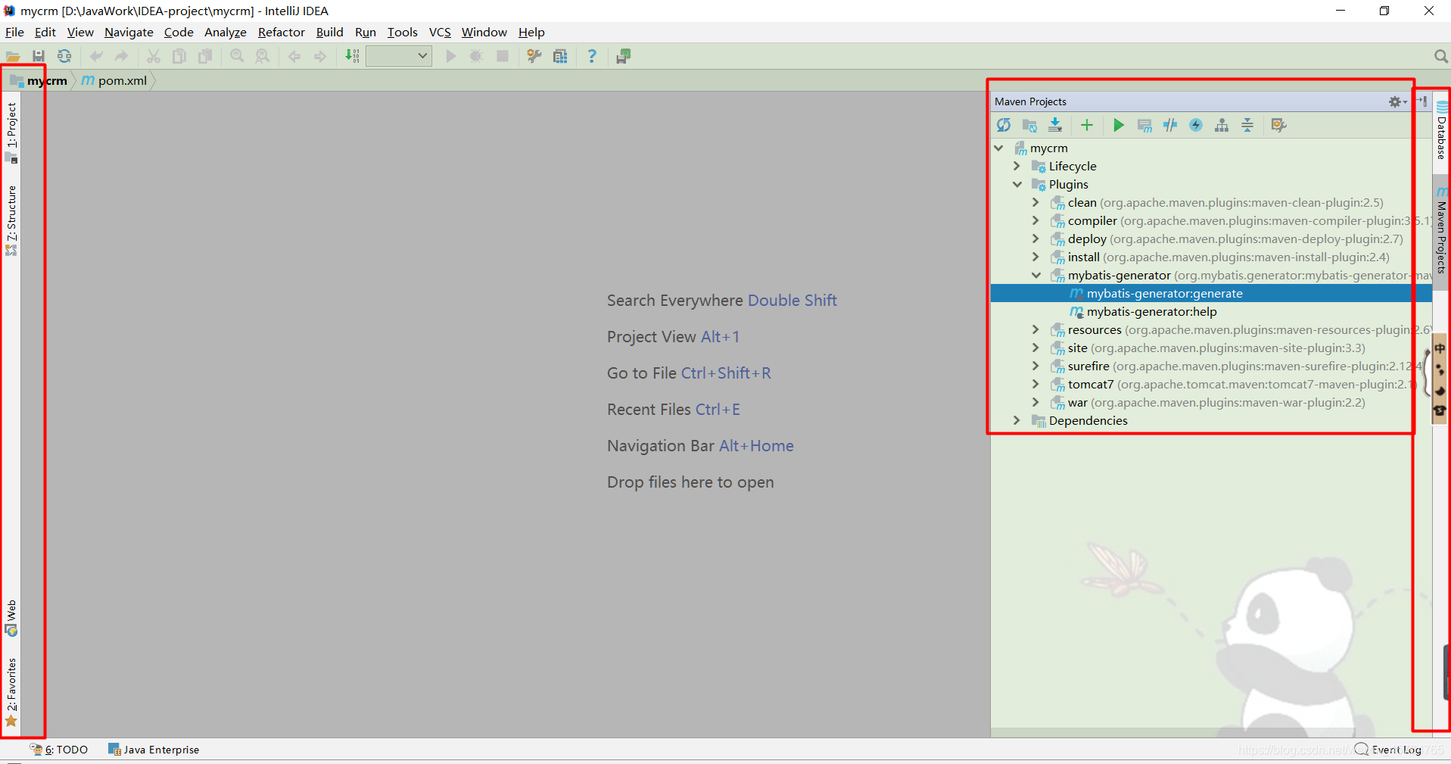Image resolution: width=1451 pixels, height=764 pixels.
Task: Toggle Maven offline mode
Action: [1170, 125]
